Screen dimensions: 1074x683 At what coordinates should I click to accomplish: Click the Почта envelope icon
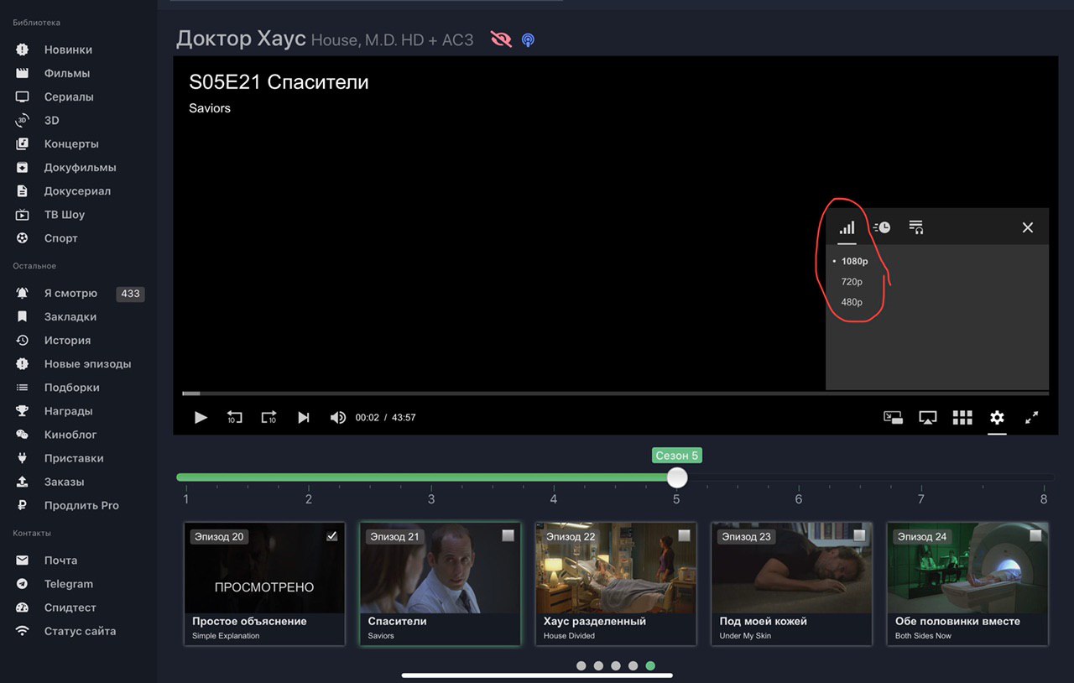coord(23,560)
